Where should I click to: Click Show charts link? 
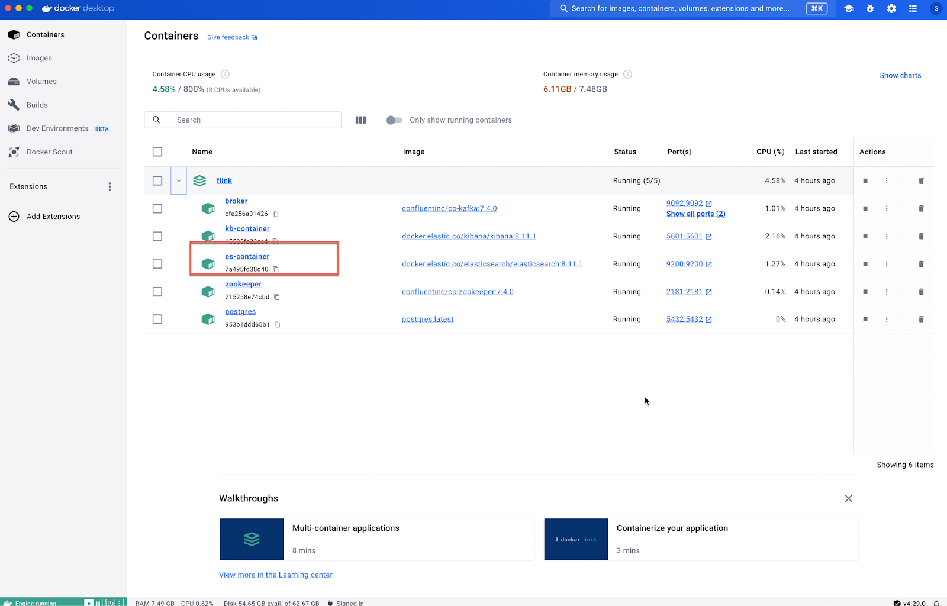[900, 75]
